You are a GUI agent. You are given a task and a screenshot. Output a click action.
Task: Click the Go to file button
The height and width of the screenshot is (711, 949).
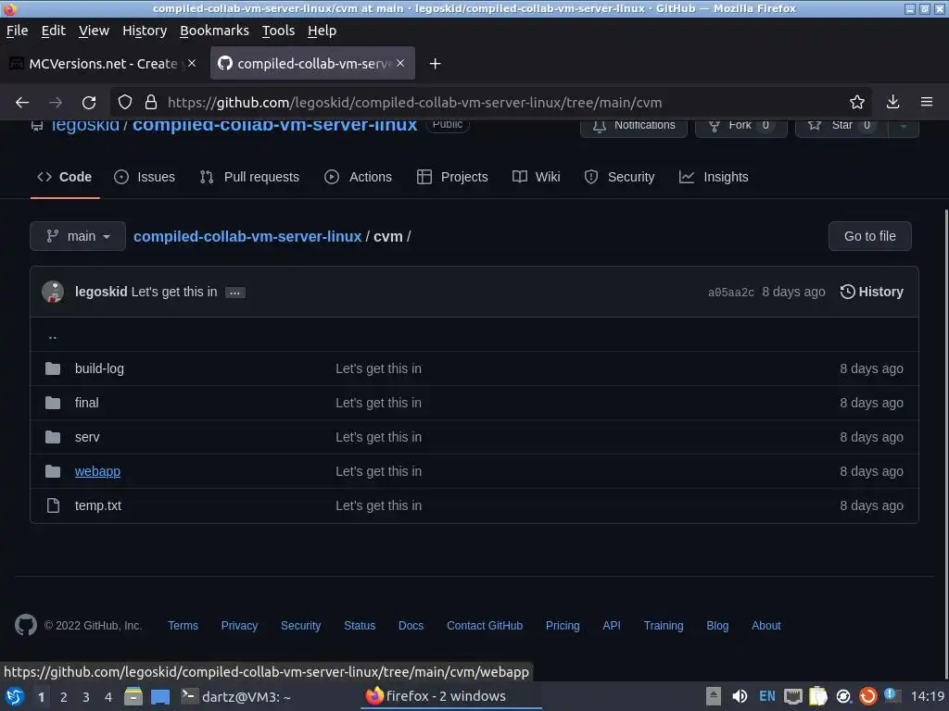[869, 236]
